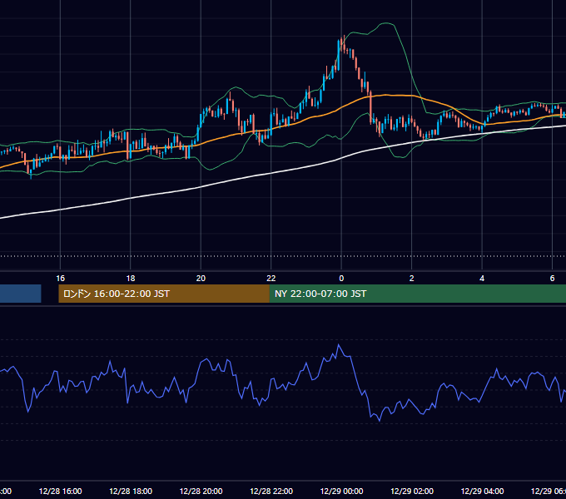Click the 12/28 18:00 time label

131,491
